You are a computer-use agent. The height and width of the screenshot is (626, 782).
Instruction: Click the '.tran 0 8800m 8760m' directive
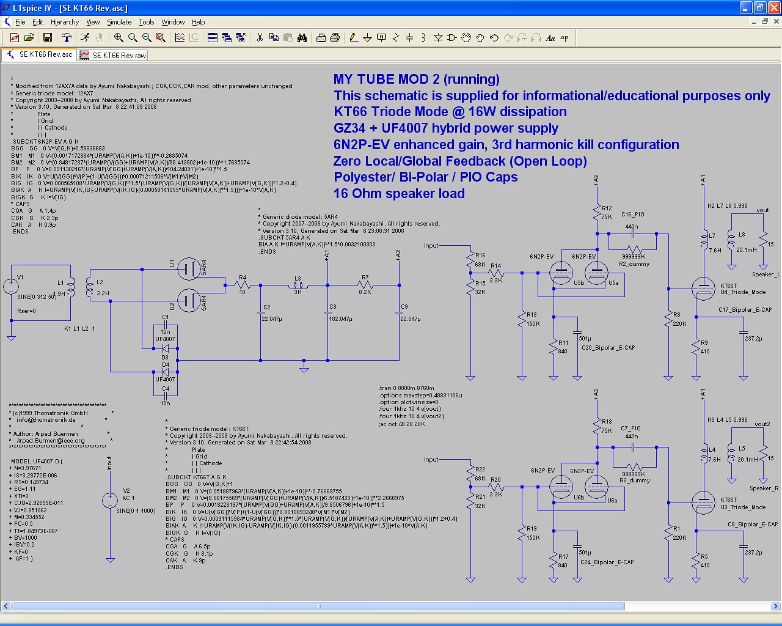coord(406,388)
